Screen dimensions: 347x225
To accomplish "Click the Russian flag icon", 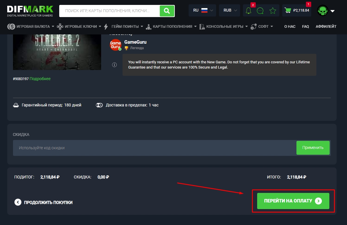I will pyautogui.click(x=205, y=10).
